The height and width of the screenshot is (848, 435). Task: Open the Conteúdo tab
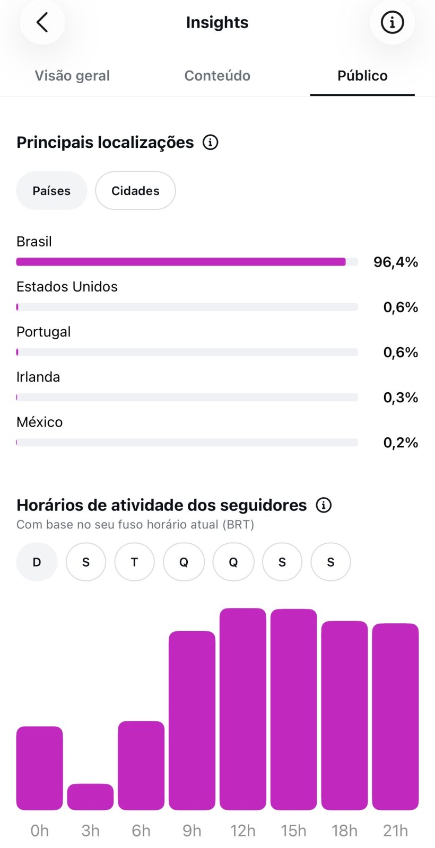tap(217, 76)
